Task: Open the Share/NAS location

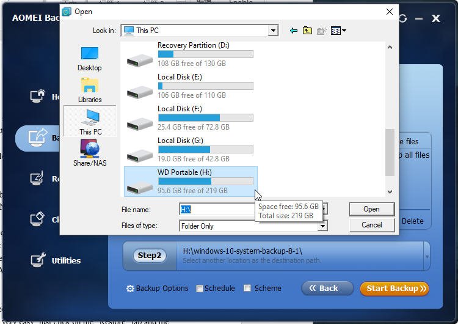Action: click(x=90, y=153)
